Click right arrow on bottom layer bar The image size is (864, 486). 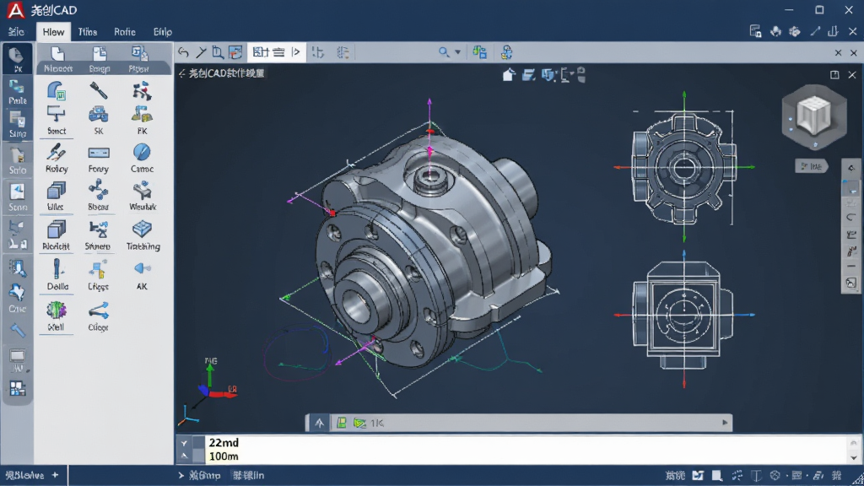click(725, 423)
